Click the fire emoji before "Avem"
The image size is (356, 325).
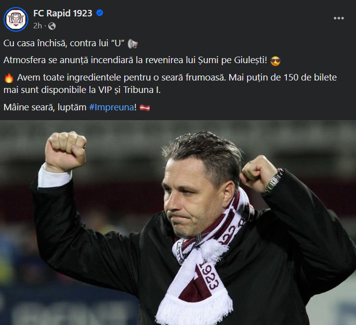tap(8, 78)
